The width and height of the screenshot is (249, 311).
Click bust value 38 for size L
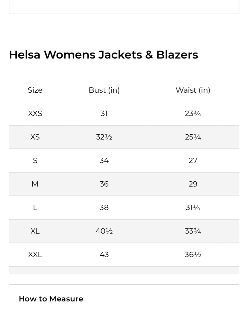pyautogui.click(x=104, y=207)
